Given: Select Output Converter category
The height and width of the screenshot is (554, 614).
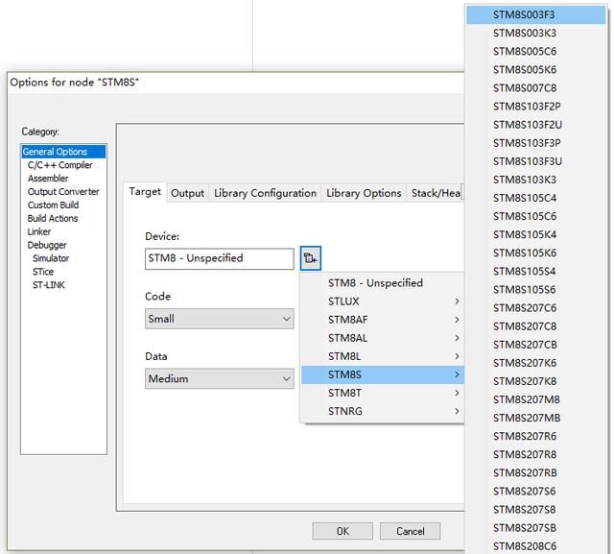Looking at the screenshot, I should [x=63, y=192].
